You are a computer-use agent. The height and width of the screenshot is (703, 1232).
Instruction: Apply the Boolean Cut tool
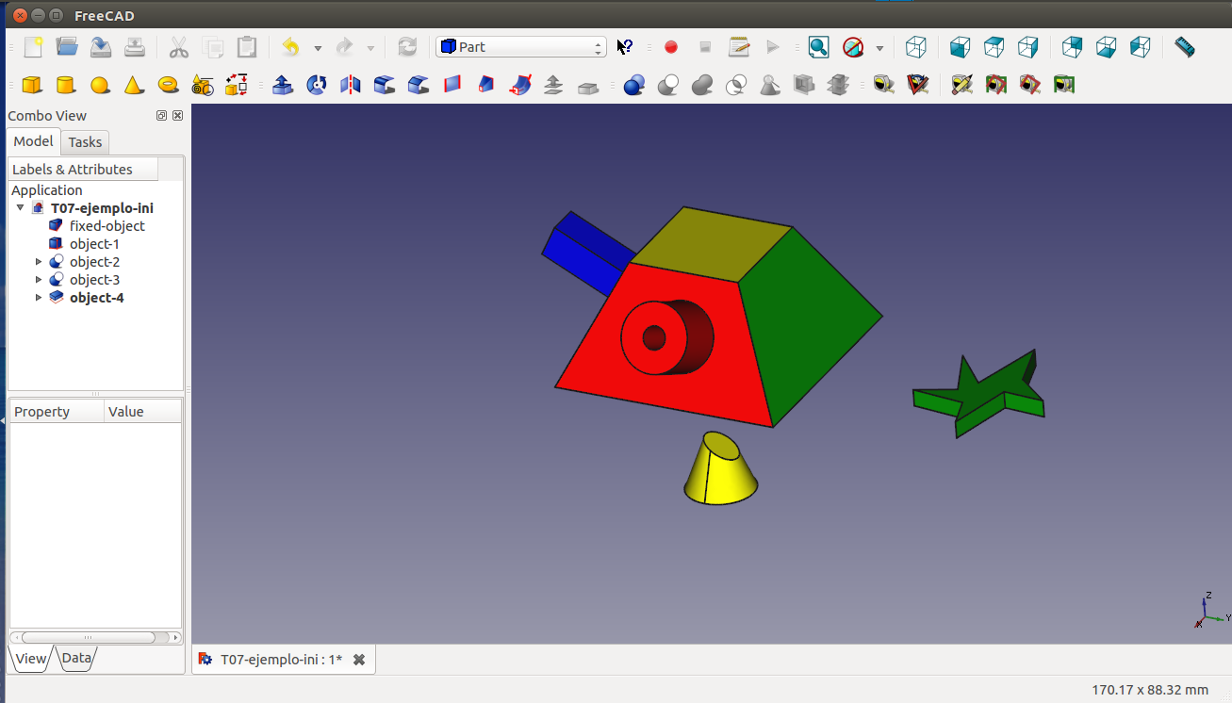(668, 85)
